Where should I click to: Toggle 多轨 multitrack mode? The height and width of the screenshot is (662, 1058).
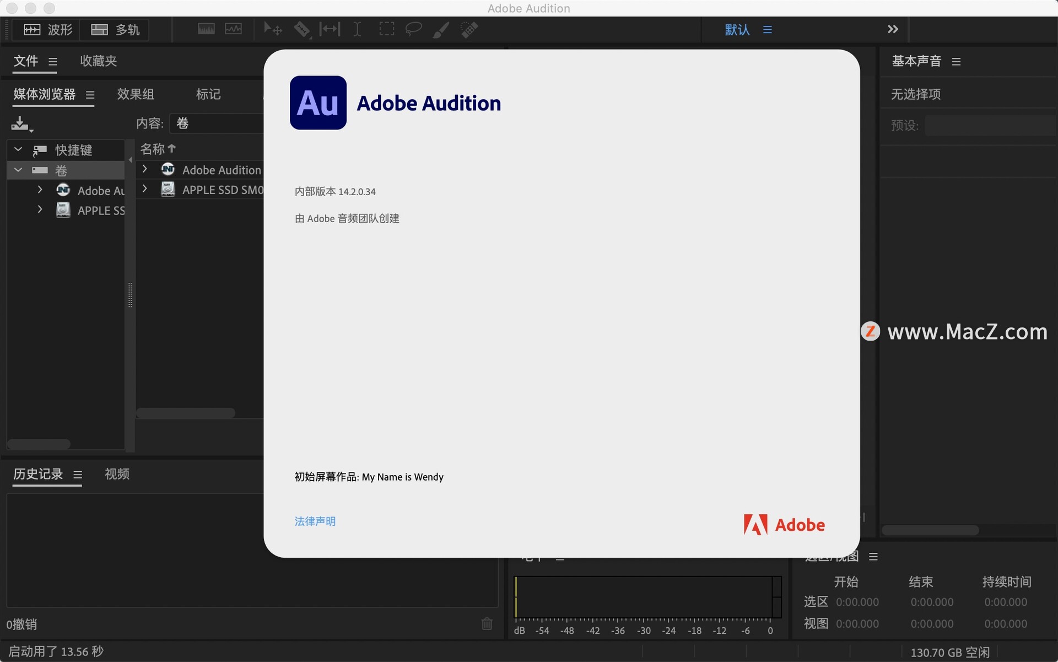(115, 30)
